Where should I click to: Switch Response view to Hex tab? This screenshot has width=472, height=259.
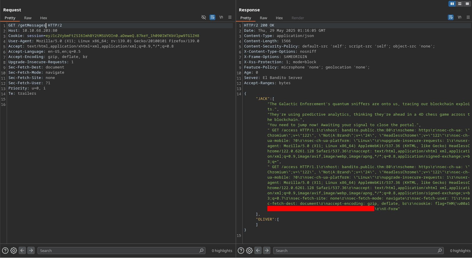pos(279,18)
